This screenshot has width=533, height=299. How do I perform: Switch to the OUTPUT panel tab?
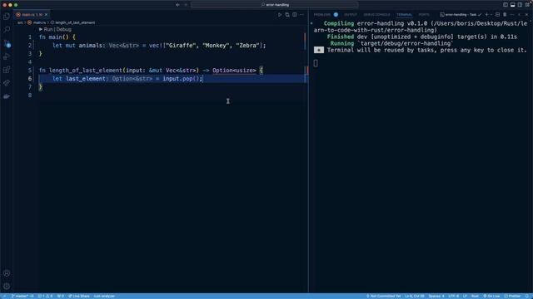351,15
